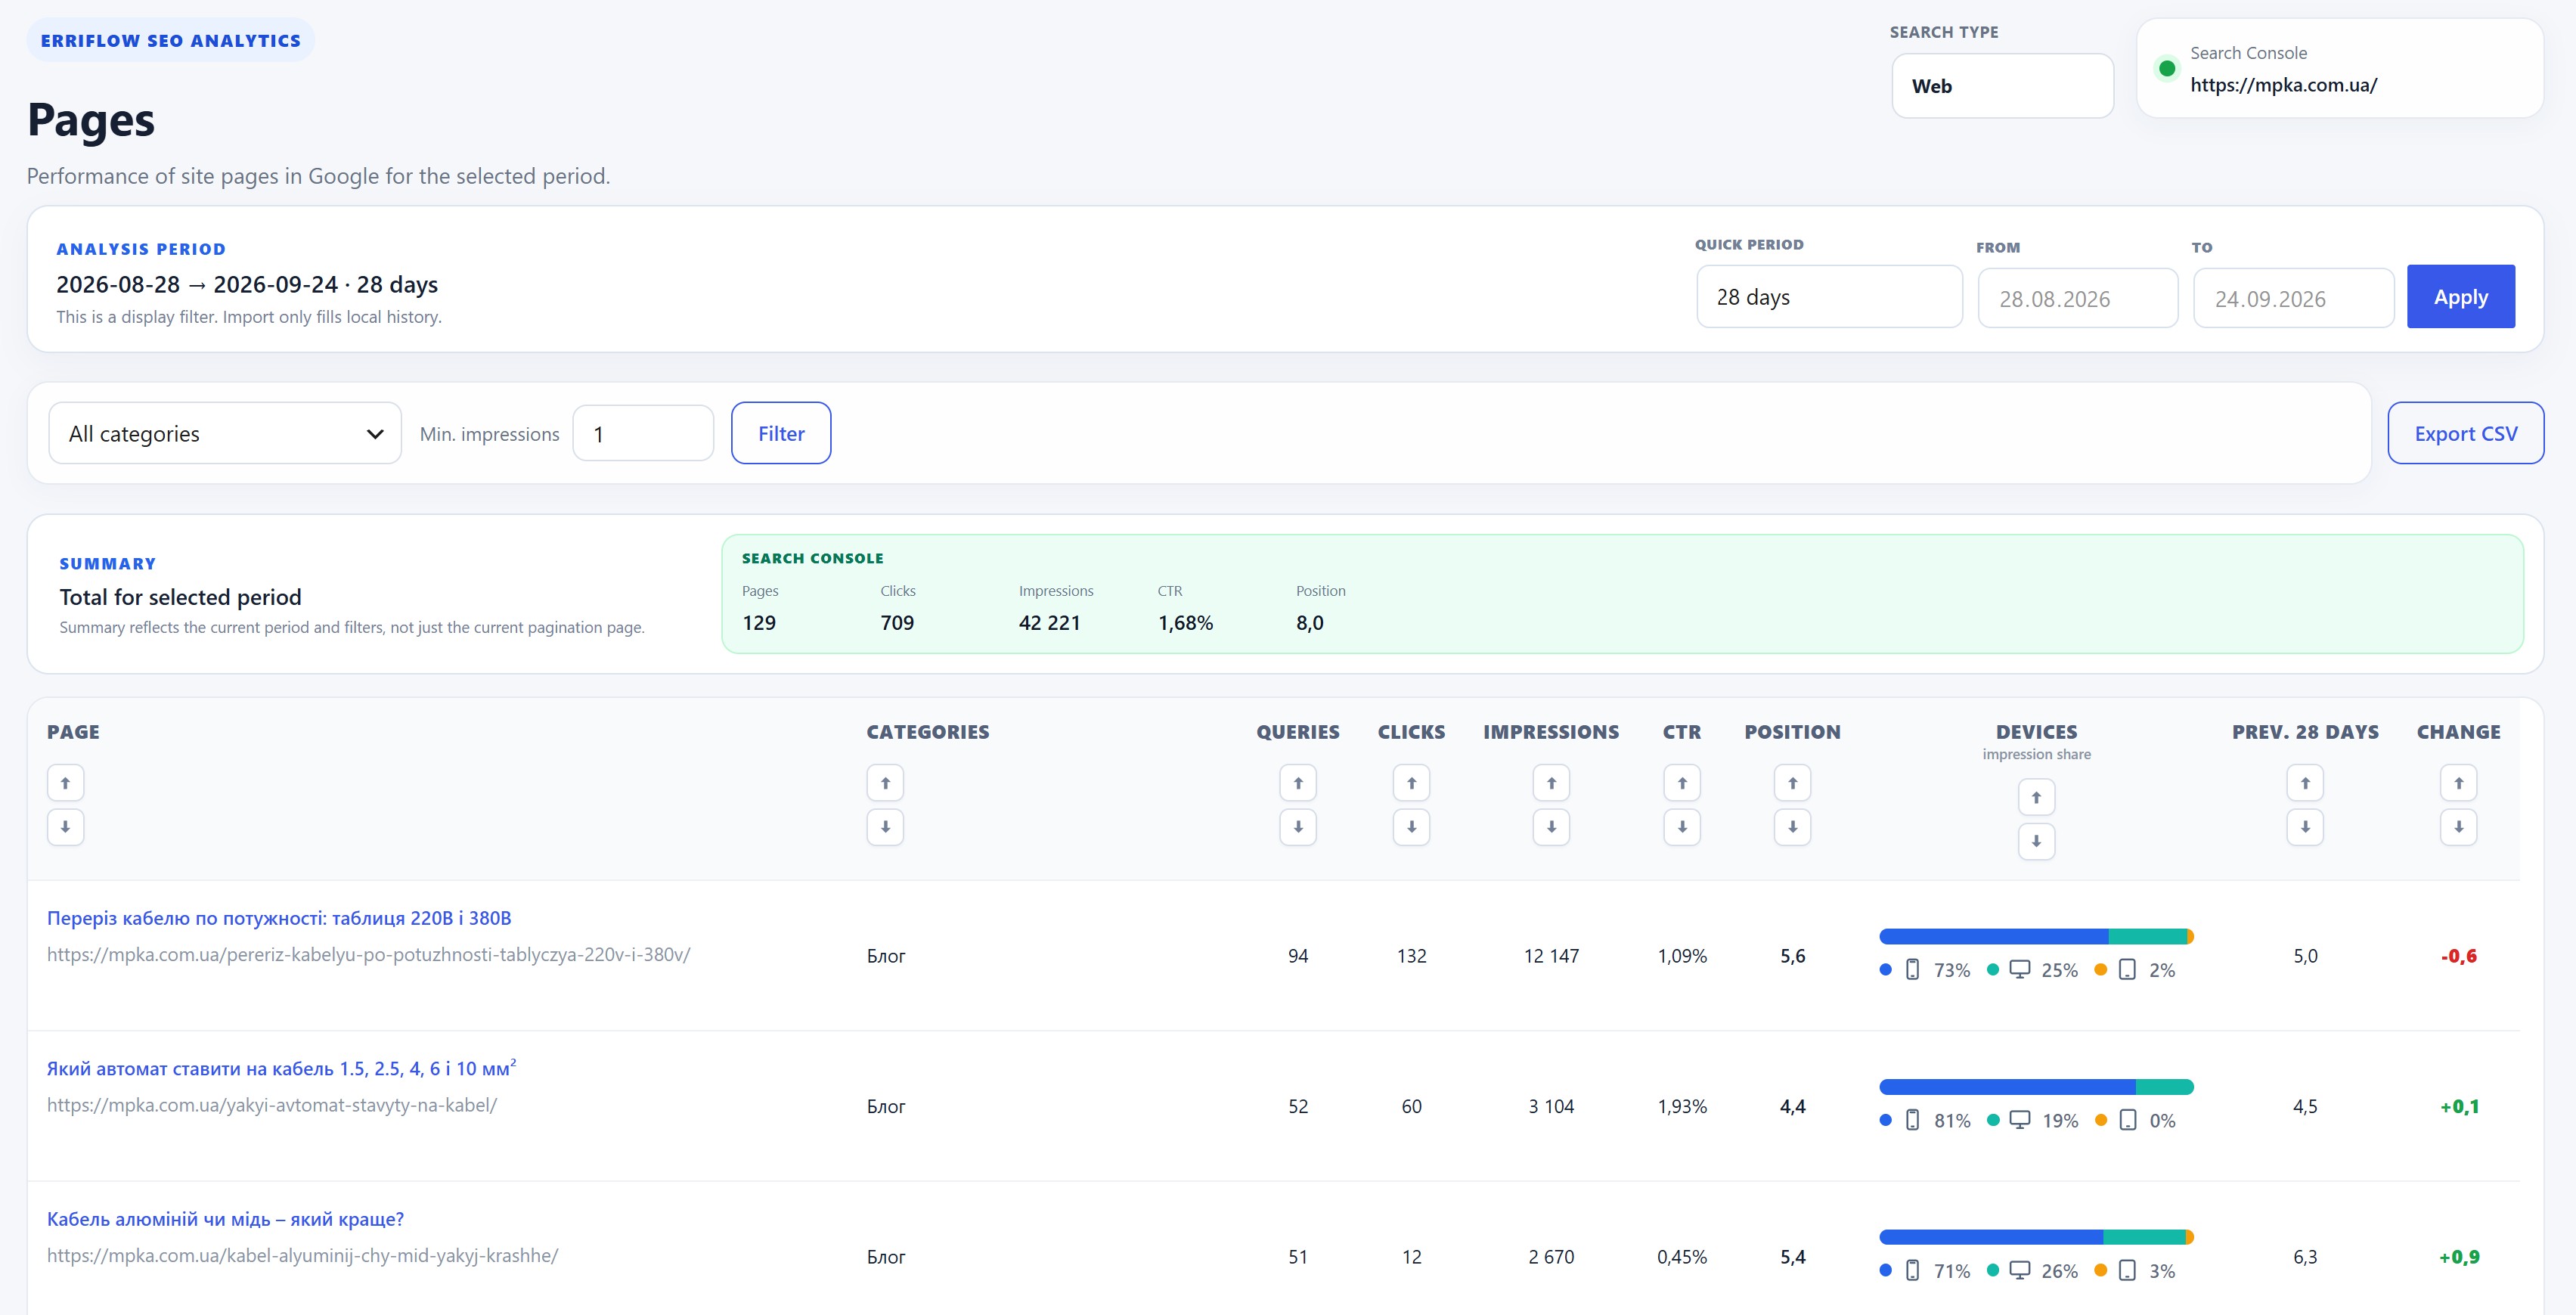
Task: Sort CTR column descending arrow
Action: [1682, 827]
